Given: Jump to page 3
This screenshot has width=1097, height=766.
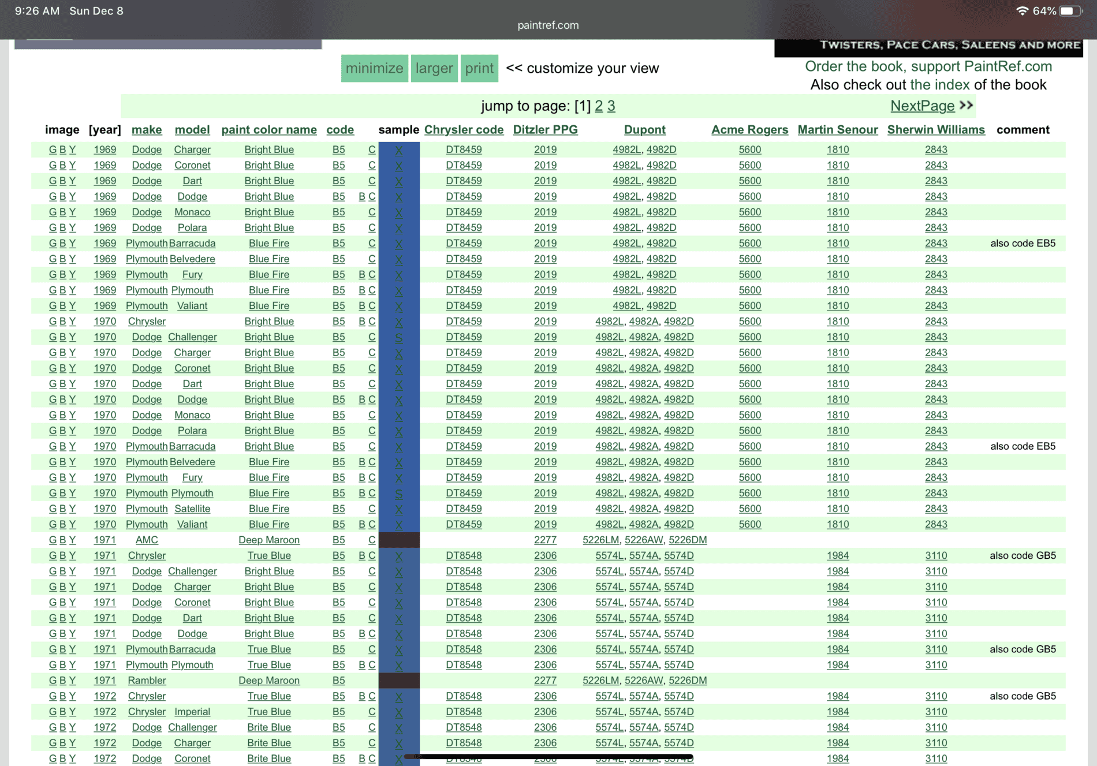Looking at the screenshot, I should coord(611,106).
